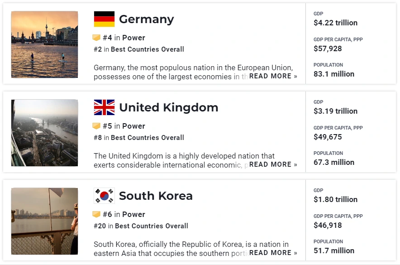Expand United Kingdom description with READ MORE

pos(273,164)
